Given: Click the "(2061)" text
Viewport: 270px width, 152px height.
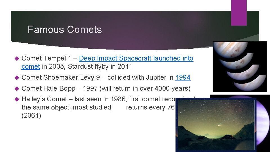Looking at the screenshot, I should (31, 115).
